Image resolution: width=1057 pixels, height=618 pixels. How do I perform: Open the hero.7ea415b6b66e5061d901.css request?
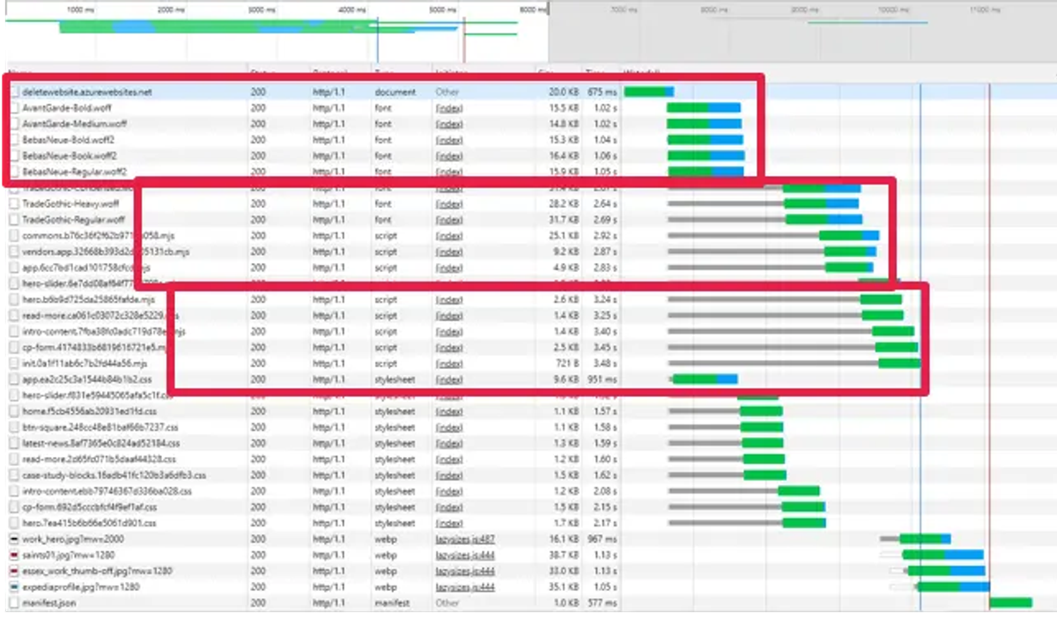(x=88, y=523)
